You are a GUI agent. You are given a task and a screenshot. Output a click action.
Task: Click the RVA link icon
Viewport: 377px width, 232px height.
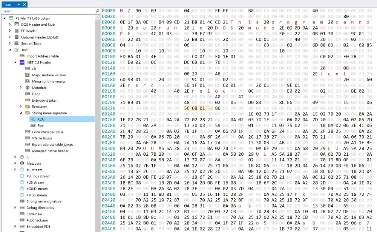click(x=33, y=119)
